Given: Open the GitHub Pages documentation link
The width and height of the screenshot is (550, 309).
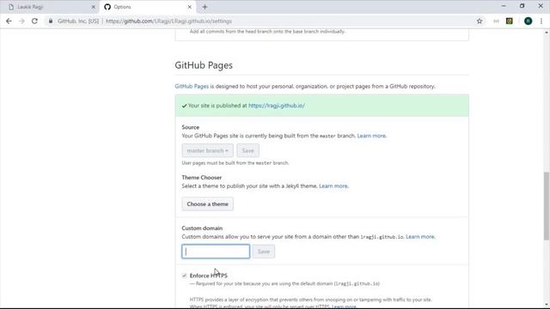Looking at the screenshot, I should (x=192, y=86).
